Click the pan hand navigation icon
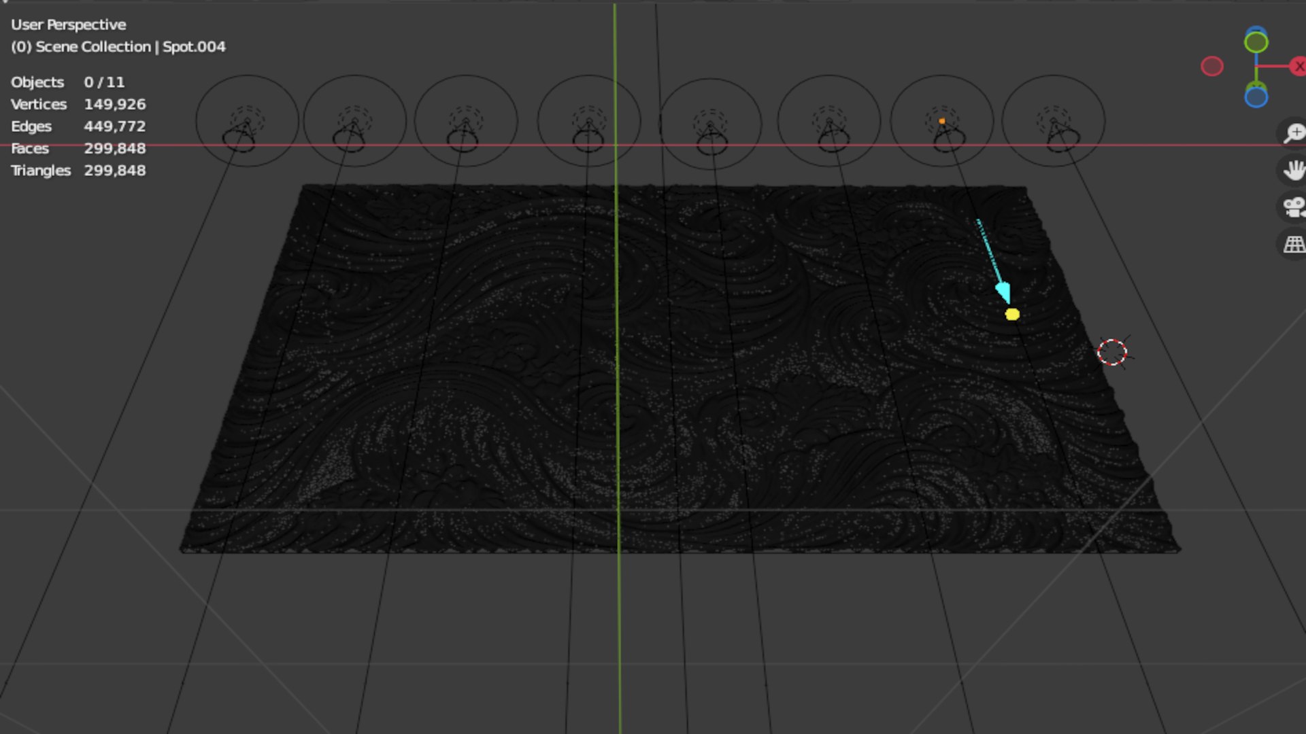The height and width of the screenshot is (734, 1306). coord(1293,170)
